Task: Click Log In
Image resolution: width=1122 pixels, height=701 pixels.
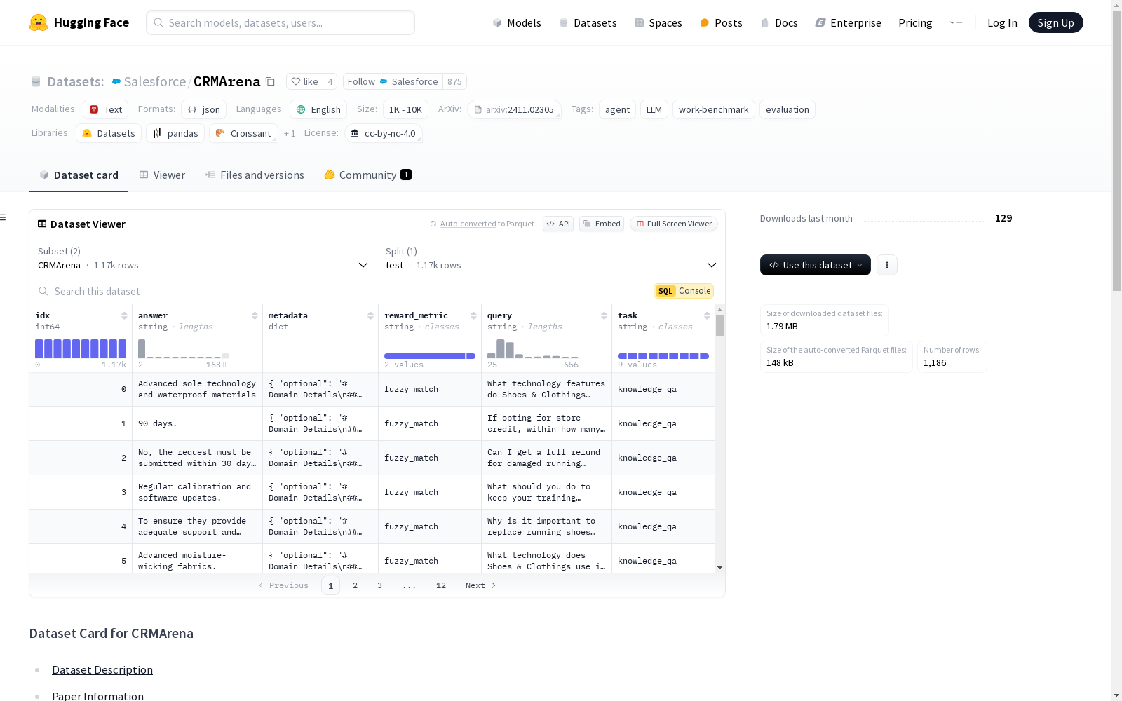Action: tap(1002, 22)
